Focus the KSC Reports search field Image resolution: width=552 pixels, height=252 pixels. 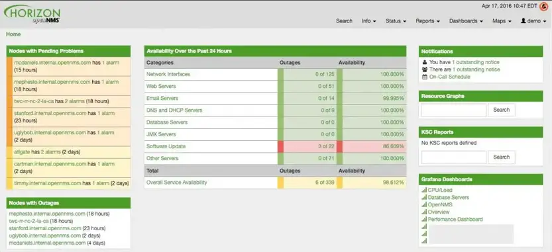click(x=454, y=157)
